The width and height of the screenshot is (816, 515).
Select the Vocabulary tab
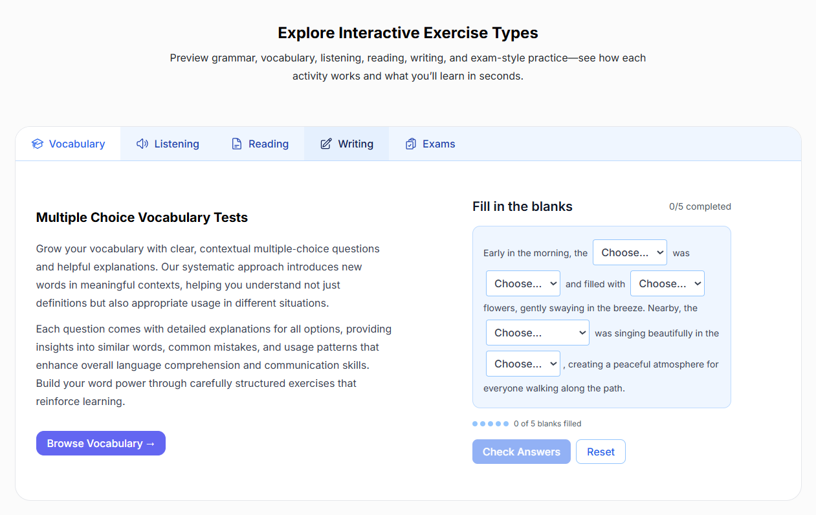coord(68,144)
